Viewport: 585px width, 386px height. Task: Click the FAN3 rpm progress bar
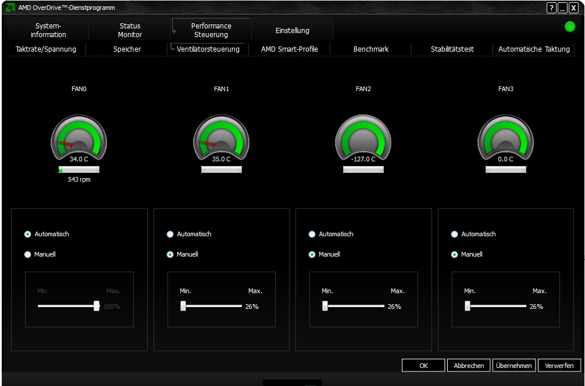pos(505,169)
